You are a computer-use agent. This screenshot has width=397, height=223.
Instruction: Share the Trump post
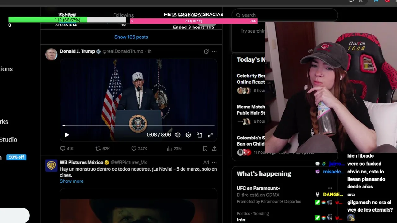214,149
